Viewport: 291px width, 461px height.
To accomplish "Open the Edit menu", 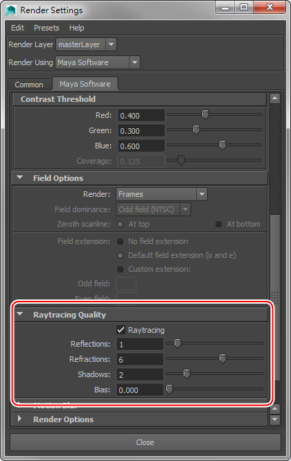I will (x=17, y=28).
